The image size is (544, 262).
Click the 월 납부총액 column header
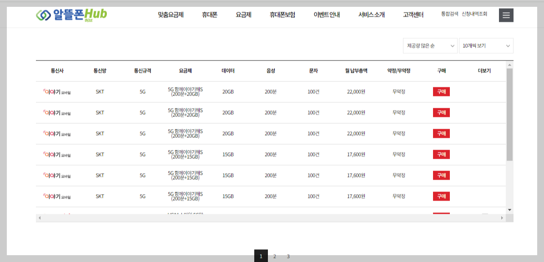point(356,71)
